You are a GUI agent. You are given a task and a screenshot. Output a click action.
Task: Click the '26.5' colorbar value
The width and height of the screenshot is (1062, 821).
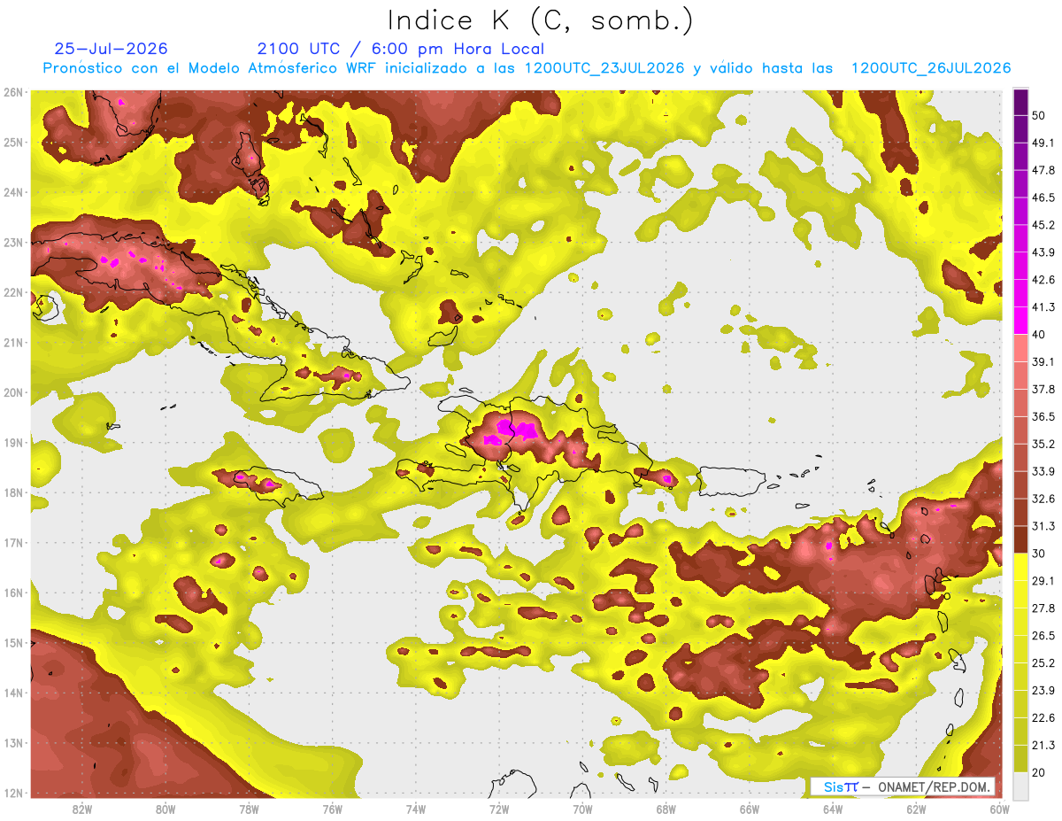(x=1043, y=635)
